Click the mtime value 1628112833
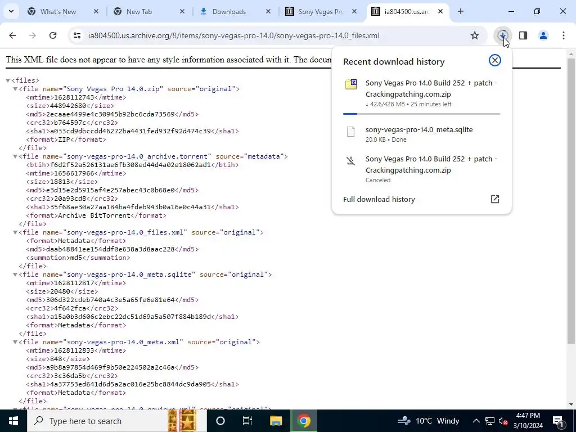Viewport: 576px width, 432px height. coord(74,350)
